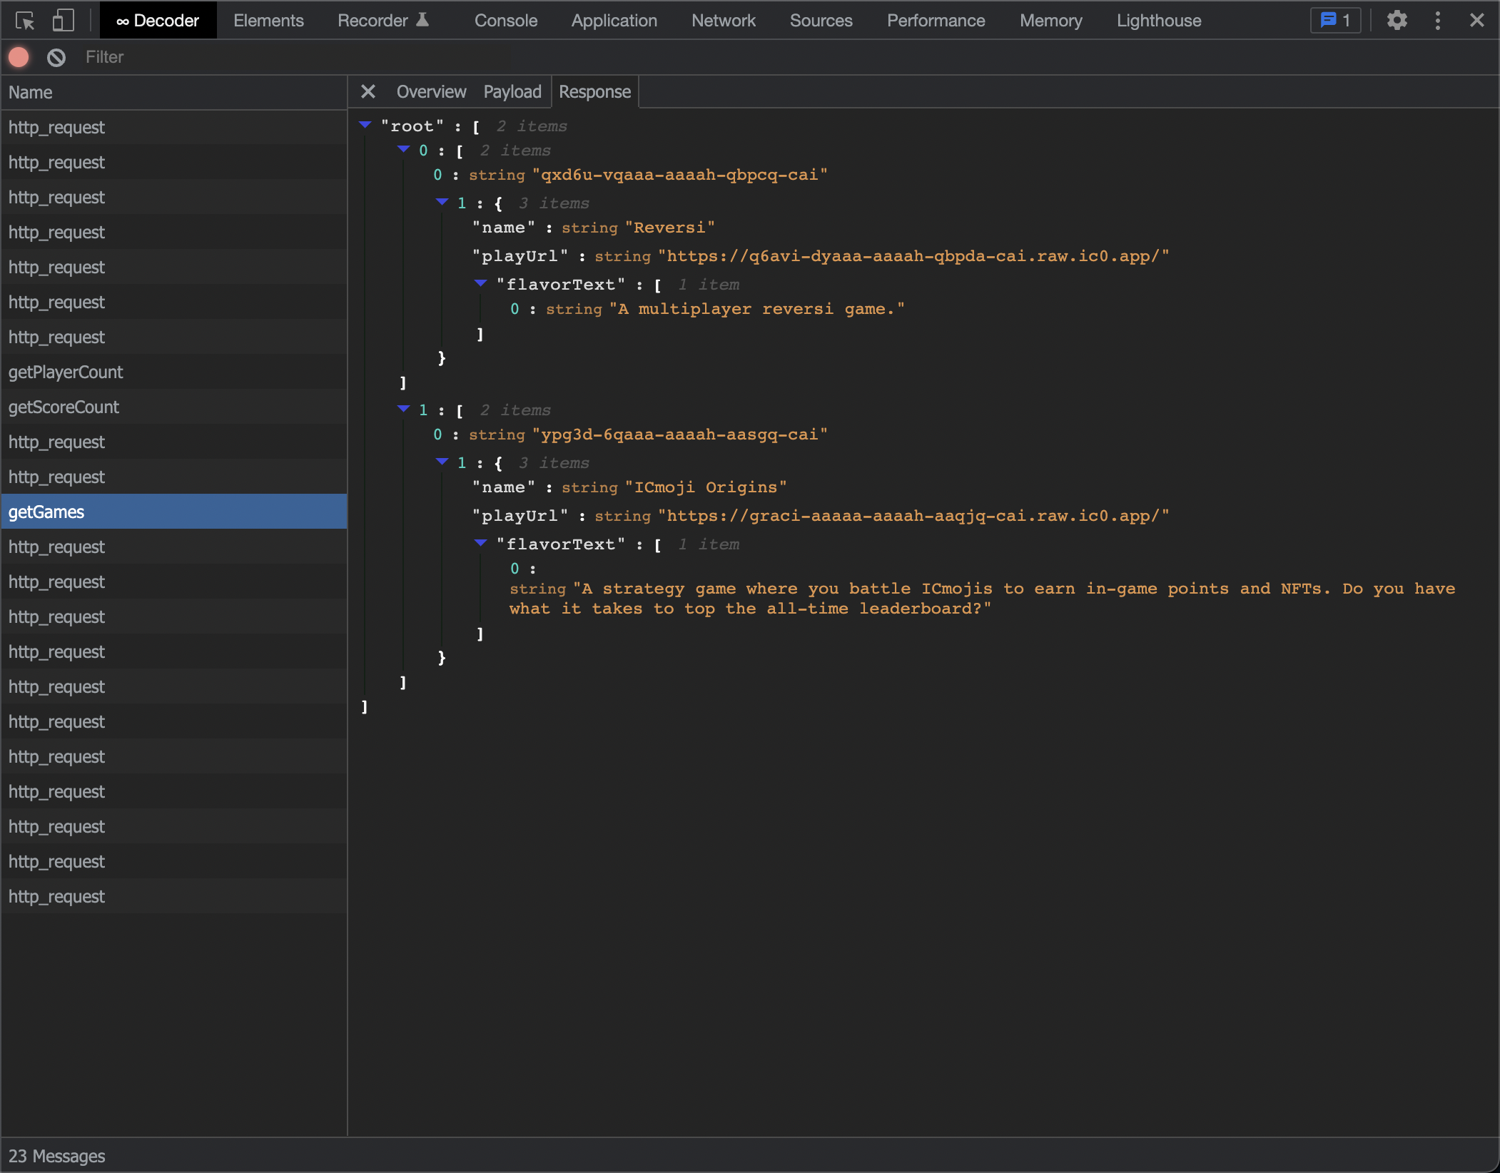The height and width of the screenshot is (1173, 1500).
Task: Collapse second root item index 1
Action: click(404, 410)
